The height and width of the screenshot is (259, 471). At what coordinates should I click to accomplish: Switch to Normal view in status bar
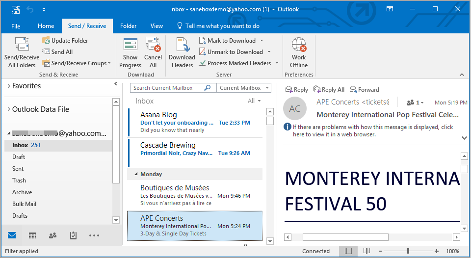(348, 251)
